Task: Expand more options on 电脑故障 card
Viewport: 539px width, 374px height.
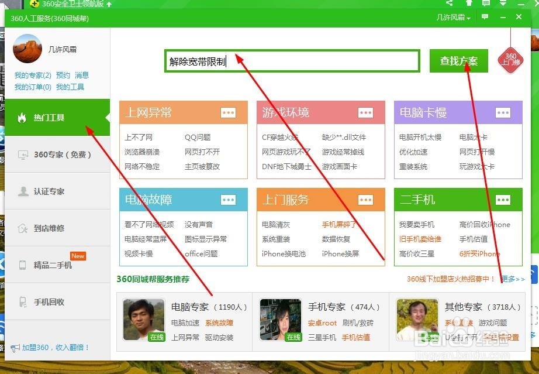Action: pyautogui.click(x=228, y=200)
